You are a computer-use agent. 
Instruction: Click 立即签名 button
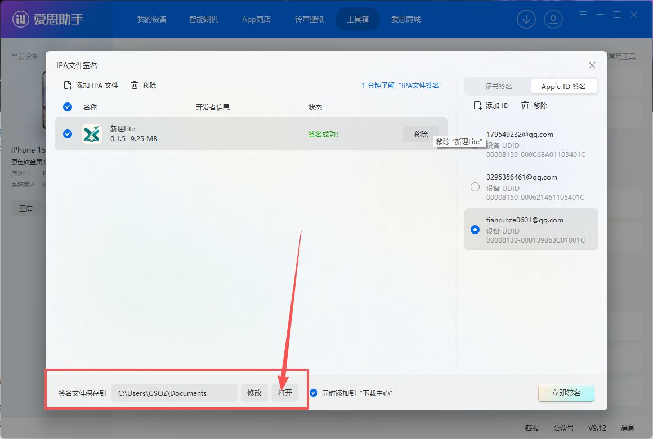click(566, 393)
